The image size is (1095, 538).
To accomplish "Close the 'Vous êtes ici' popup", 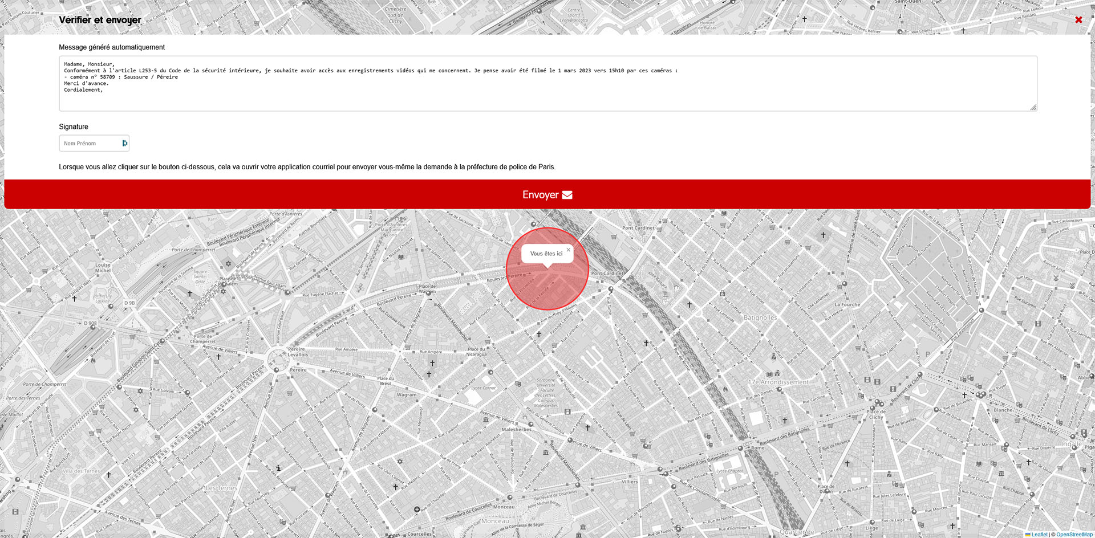I will [x=568, y=250].
